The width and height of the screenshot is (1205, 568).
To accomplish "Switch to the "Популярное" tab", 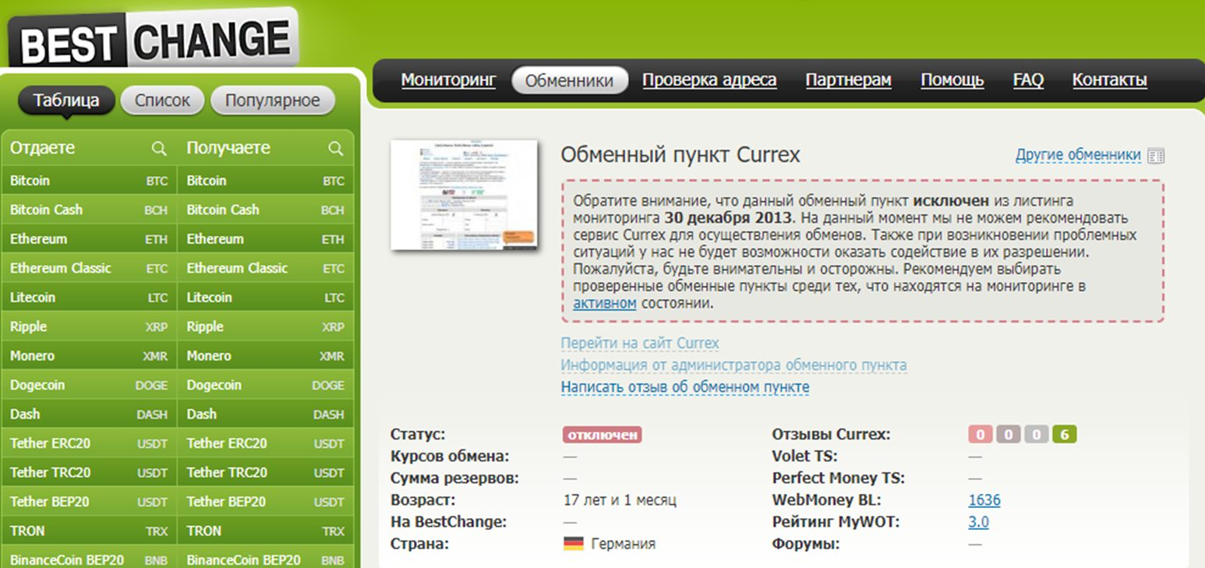I will tap(272, 100).
